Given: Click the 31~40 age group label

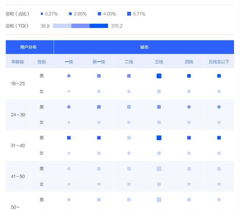Looking at the screenshot, I should pos(18,145).
